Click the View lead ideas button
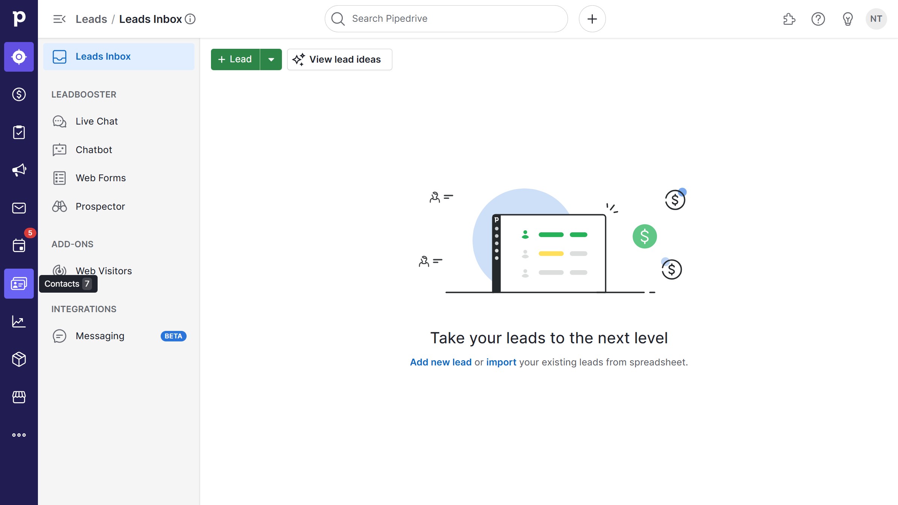898x505 pixels. (339, 59)
